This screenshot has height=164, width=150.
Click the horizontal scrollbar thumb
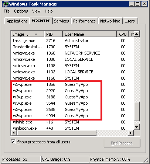click(57, 133)
